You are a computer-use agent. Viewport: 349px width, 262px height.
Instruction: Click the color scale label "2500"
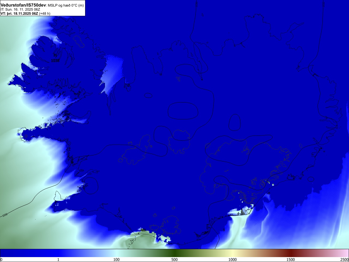[x=345, y=260]
